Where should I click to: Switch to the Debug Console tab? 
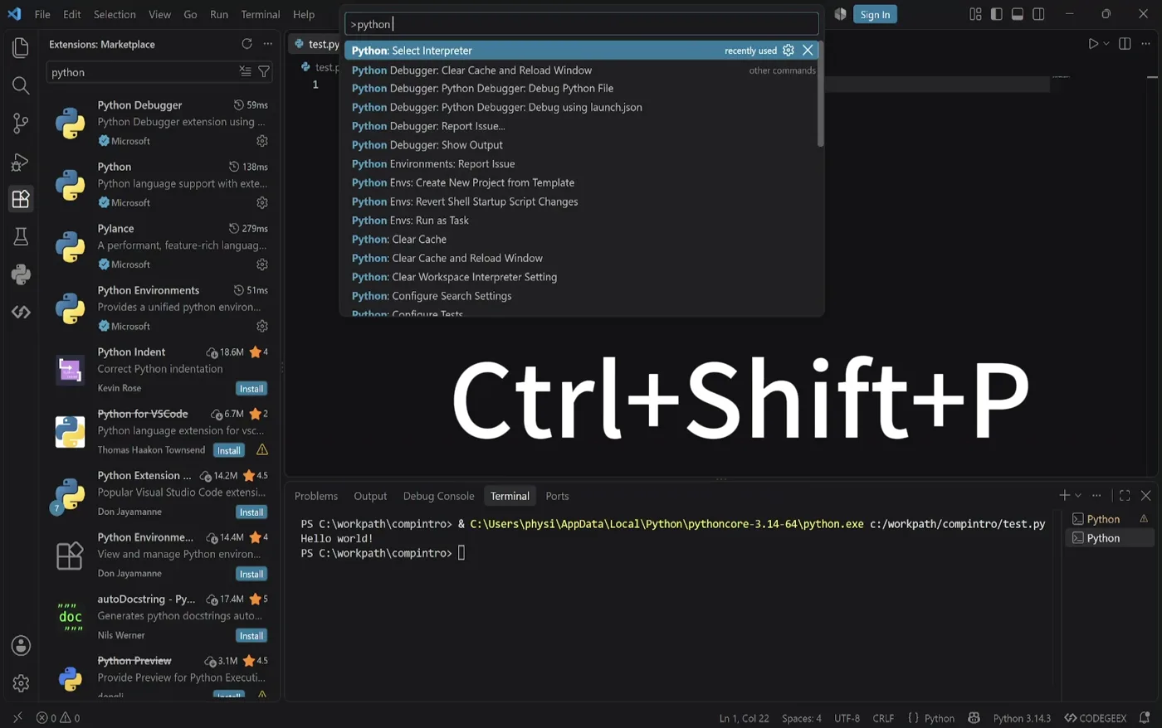pyautogui.click(x=438, y=496)
